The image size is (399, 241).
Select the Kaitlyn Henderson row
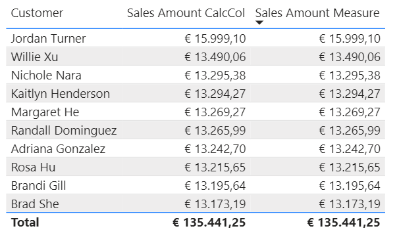point(196,94)
